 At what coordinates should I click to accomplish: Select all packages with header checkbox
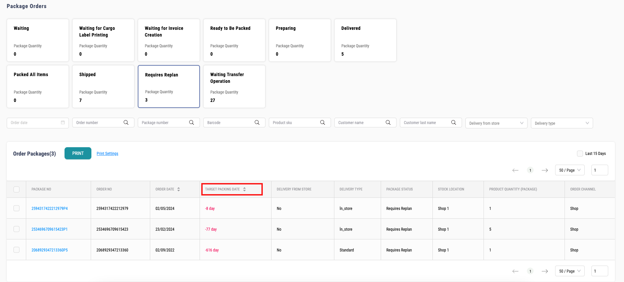[16, 189]
